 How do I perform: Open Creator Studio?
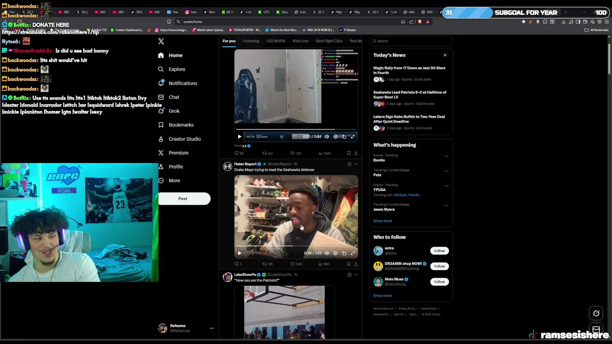(x=179, y=139)
